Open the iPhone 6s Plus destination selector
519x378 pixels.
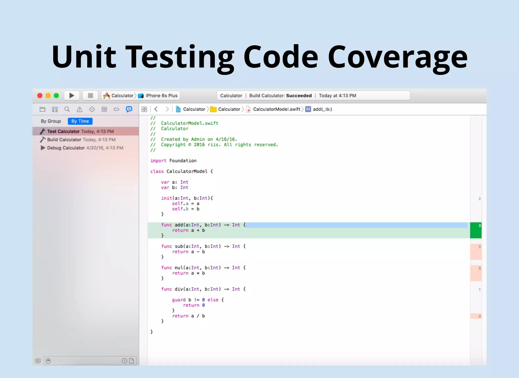[x=161, y=96]
